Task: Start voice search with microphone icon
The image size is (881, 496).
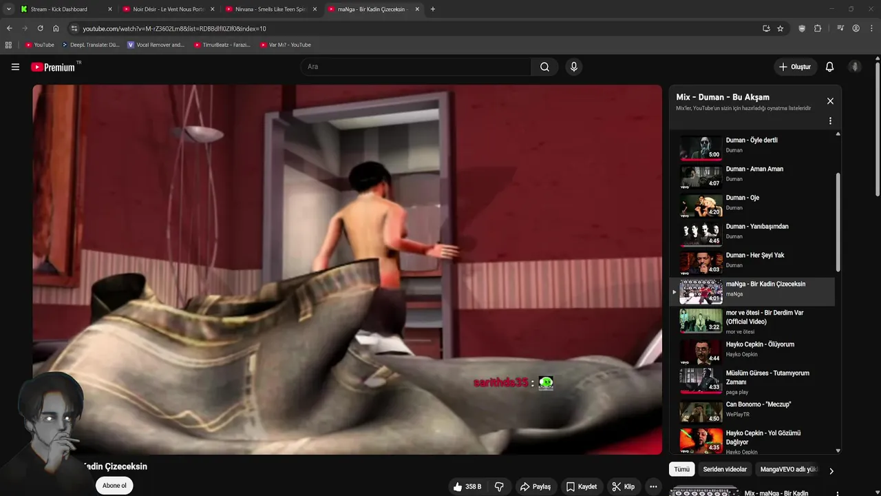Action: [573, 67]
